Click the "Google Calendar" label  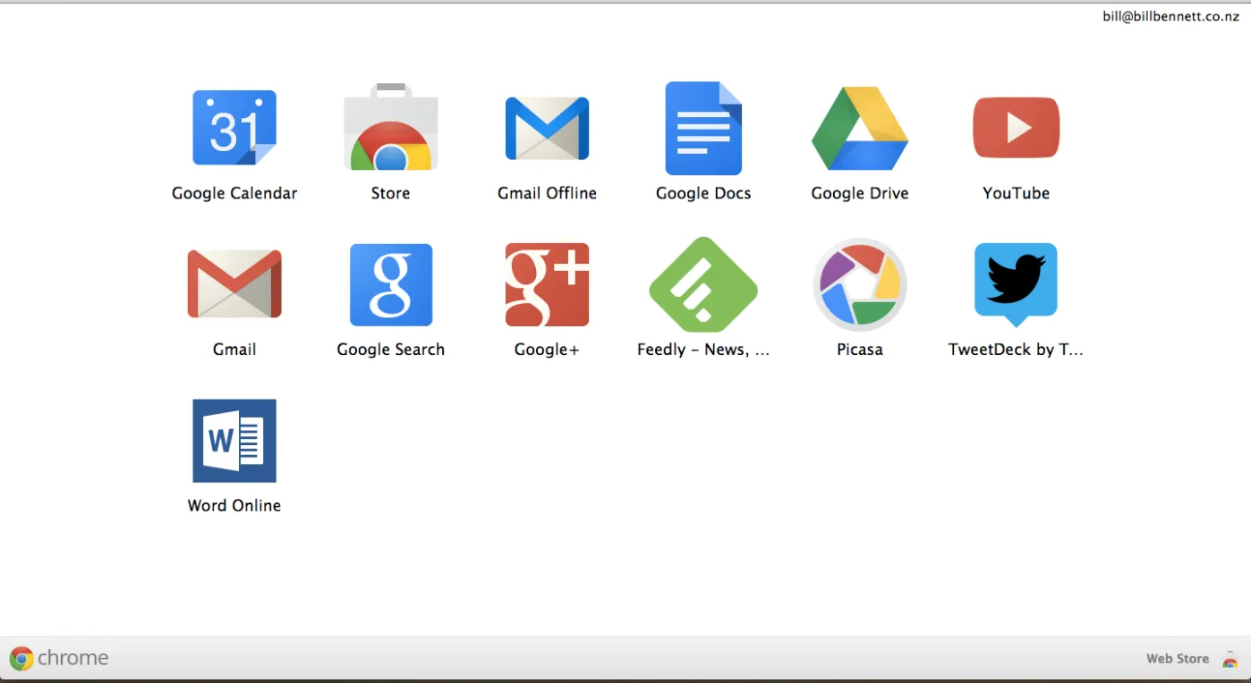234,193
